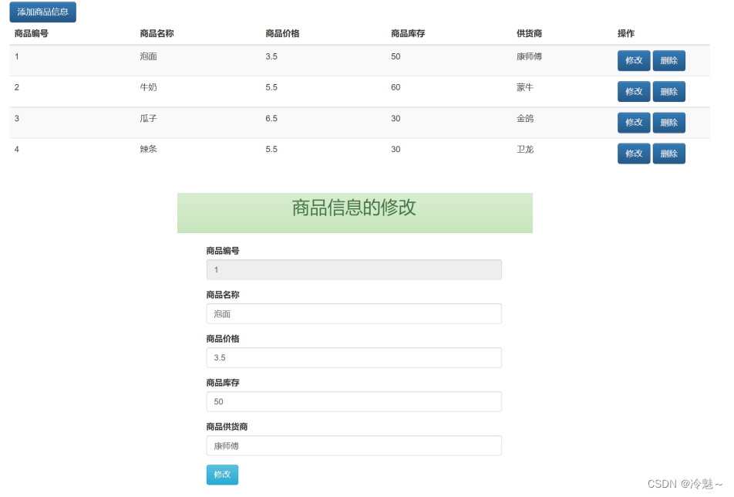
Task: Click 删除 for the 辣条 row
Action: (x=669, y=153)
